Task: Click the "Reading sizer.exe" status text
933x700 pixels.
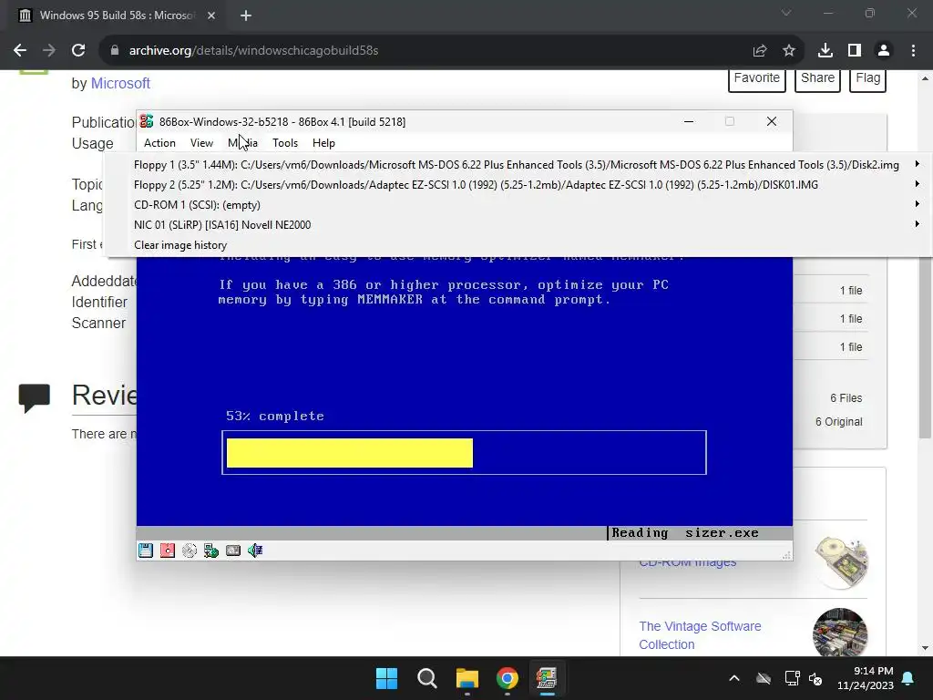Action: click(685, 532)
